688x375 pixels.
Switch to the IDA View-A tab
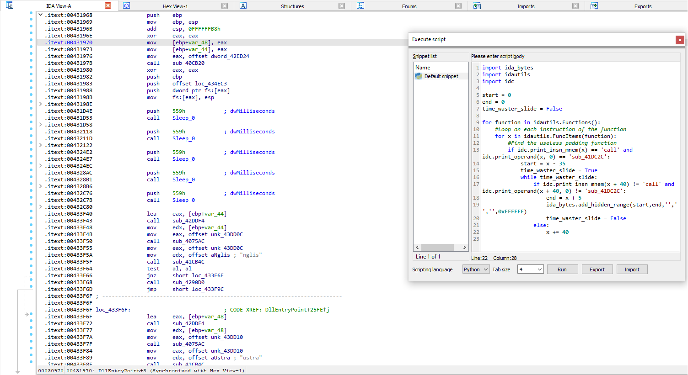click(59, 6)
